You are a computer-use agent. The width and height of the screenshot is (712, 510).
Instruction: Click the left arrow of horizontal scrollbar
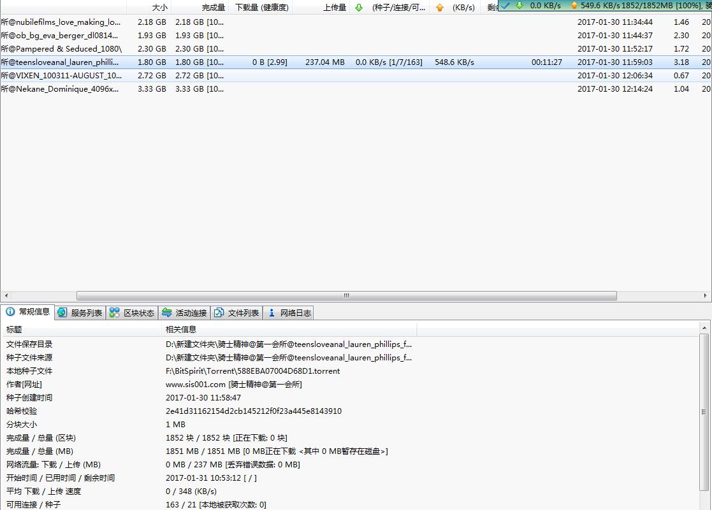(6, 295)
